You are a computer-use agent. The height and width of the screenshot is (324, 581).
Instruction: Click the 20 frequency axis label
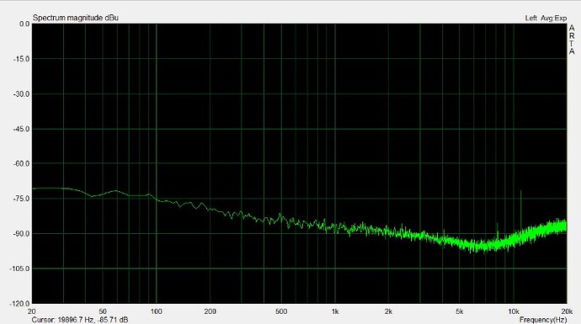32,311
